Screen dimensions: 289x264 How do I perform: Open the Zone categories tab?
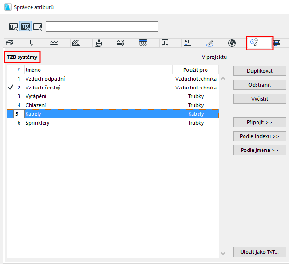(x=187, y=43)
